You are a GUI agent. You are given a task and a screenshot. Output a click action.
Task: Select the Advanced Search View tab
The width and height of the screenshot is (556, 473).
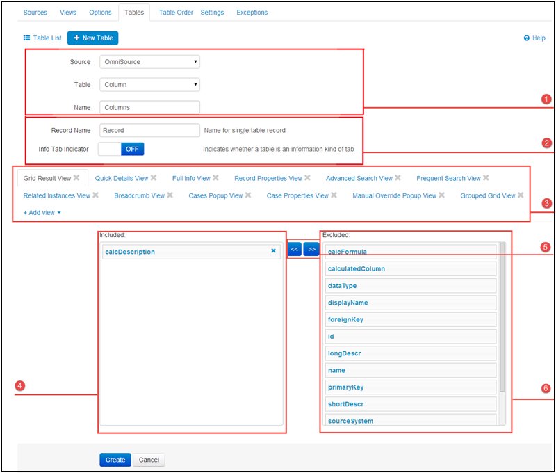[x=359, y=178]
